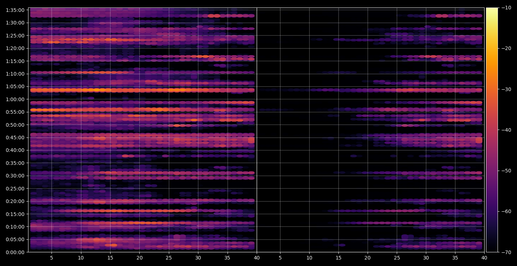517x266 pixels.
Task: Click x-axis tick 40 ending the right panel
Action: click(484, 258)
